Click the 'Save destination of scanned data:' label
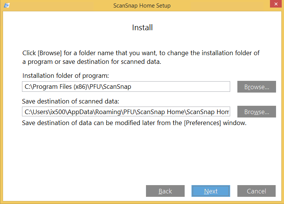Image resolution: width=284 pixels, height=204 pixels. tap(71, 101)
